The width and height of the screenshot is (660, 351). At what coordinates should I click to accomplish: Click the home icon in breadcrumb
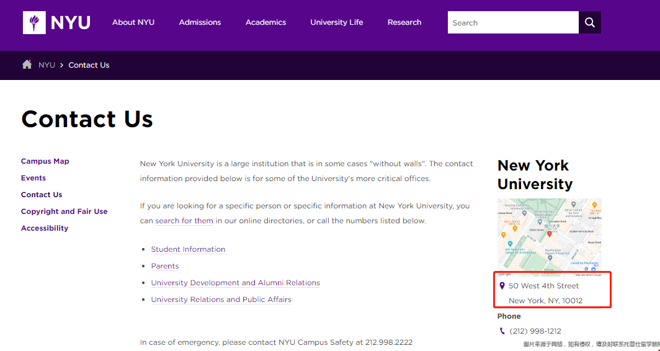point(27,64)
